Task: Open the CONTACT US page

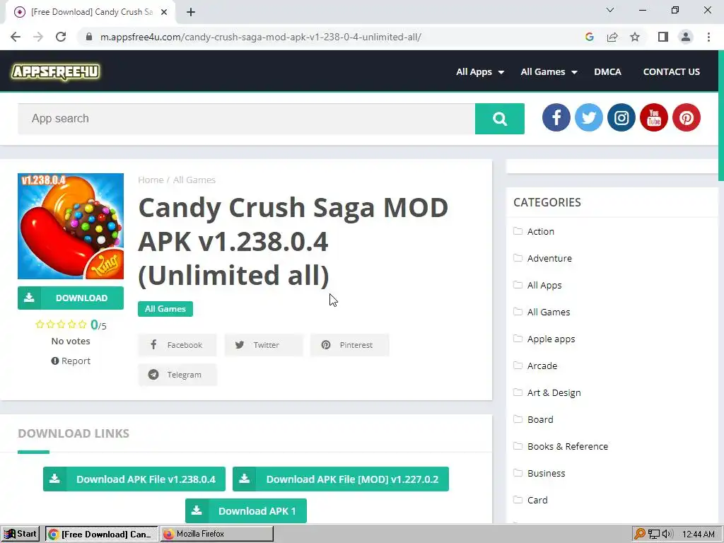Action: (x=672, y=71)
